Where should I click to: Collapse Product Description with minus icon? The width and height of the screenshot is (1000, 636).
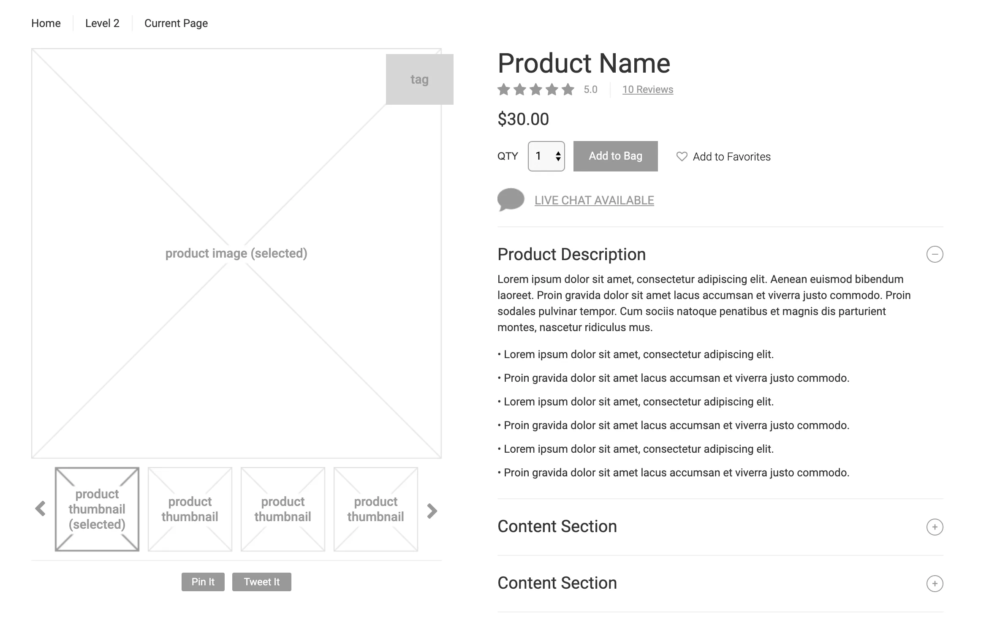(x=935, y=254)
